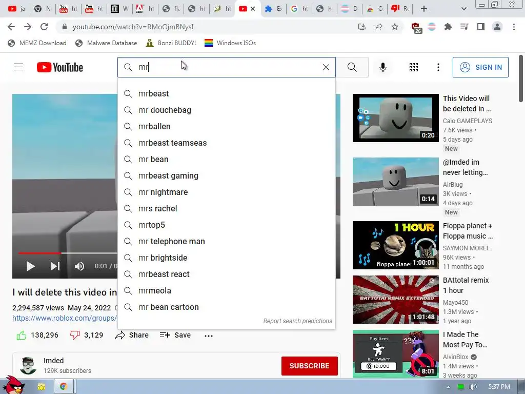525x394 pixels.
Task: Open Chrome profile avatar
Action: click(497, 27)
